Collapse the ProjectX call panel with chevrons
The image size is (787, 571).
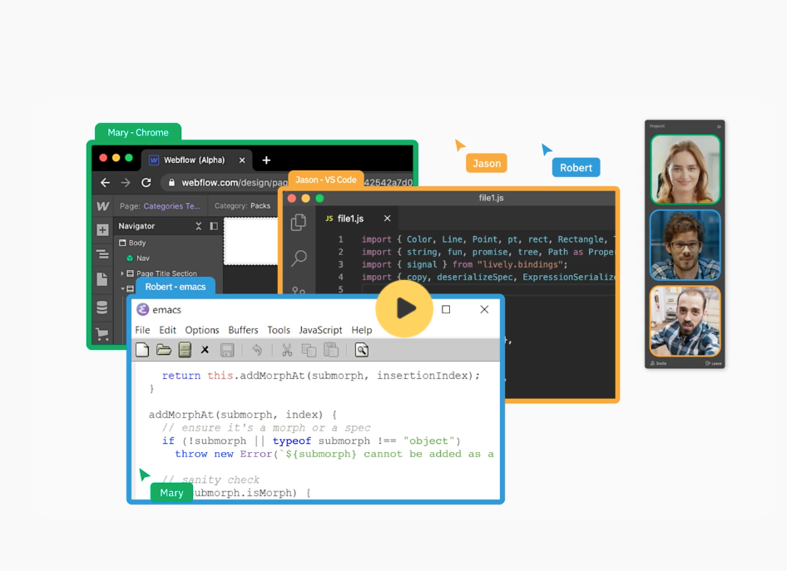[719, 126]
